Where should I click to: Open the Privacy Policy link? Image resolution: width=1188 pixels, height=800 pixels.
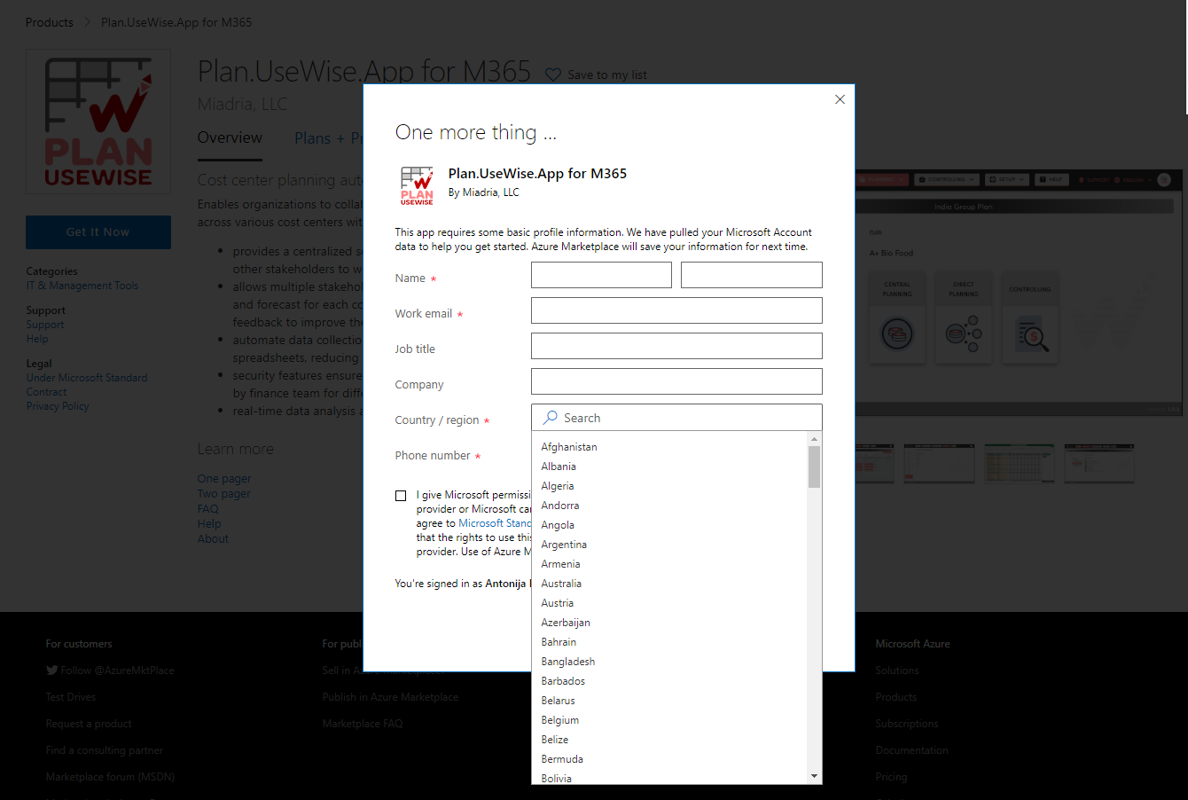58,406
